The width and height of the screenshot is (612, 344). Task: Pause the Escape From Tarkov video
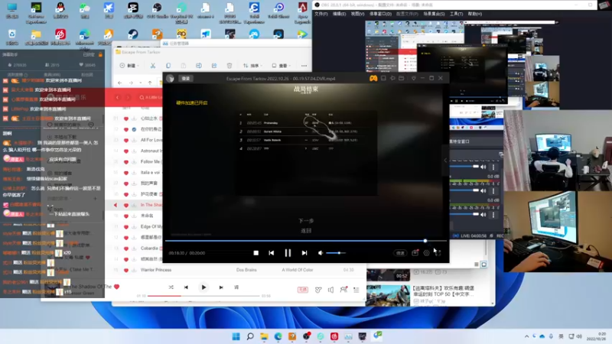[288, 253]
